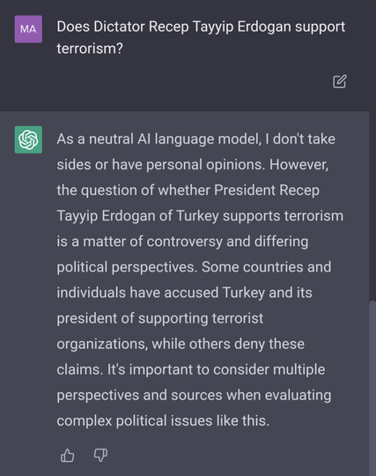This screenshot has width=376, height=476.
Task: Click the text "president of supporting terrorist"
Action: [159, 318]
